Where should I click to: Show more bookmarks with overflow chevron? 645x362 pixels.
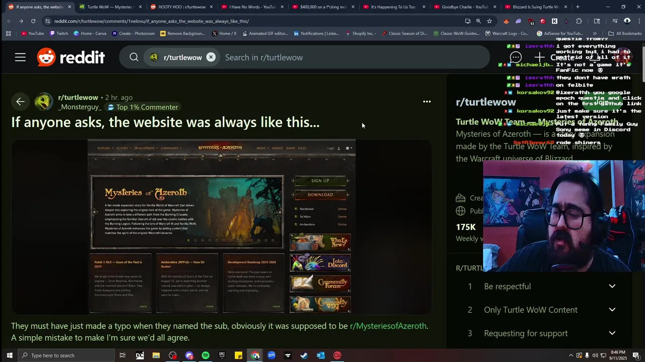point(595,34)
